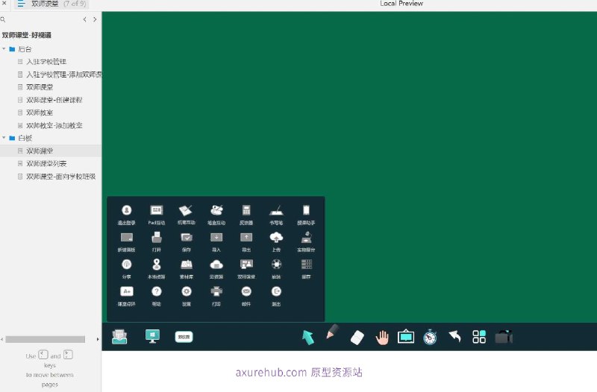Select the pencil tool
Image resolution: width=597 pixels, height=392 pixels.
[332, 332]
